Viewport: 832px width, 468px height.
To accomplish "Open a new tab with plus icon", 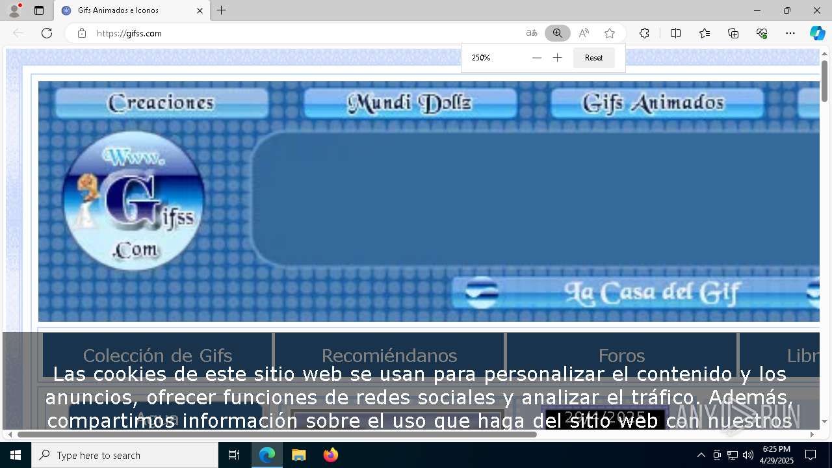I will click(x=222, y=10).
